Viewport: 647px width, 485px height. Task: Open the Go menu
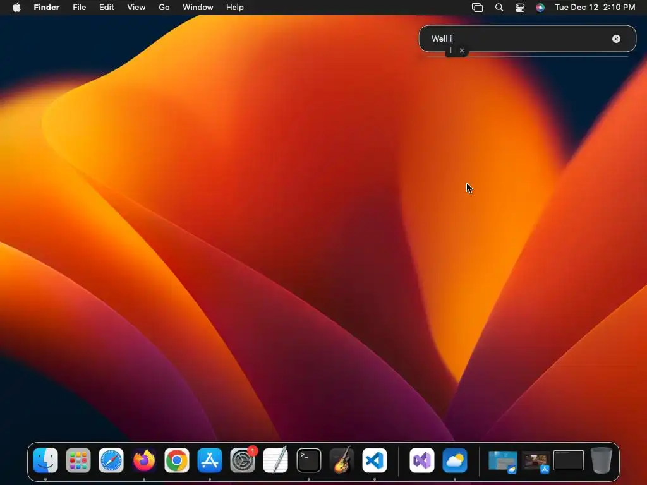click(164, 8)
